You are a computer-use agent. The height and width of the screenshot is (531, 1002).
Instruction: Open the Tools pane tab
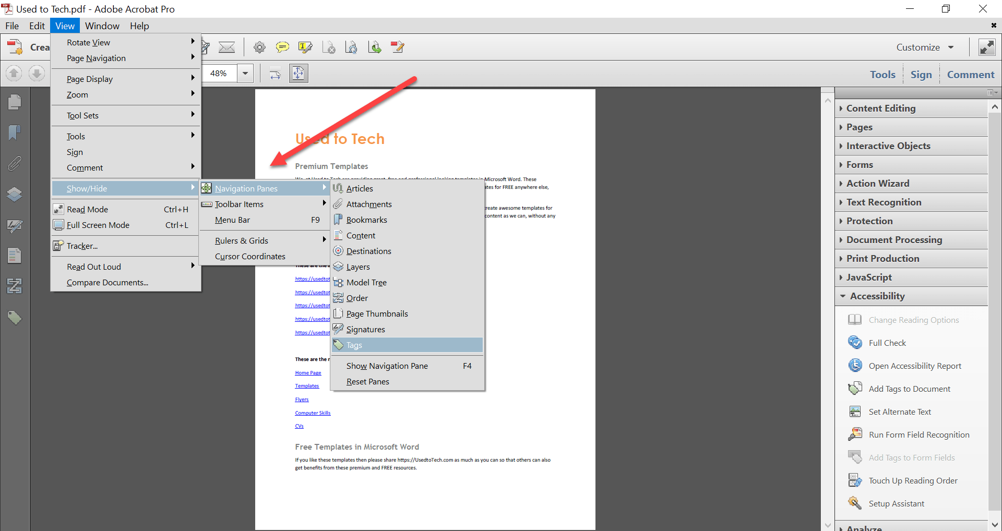pyautogui.click(x=882, y=75)
